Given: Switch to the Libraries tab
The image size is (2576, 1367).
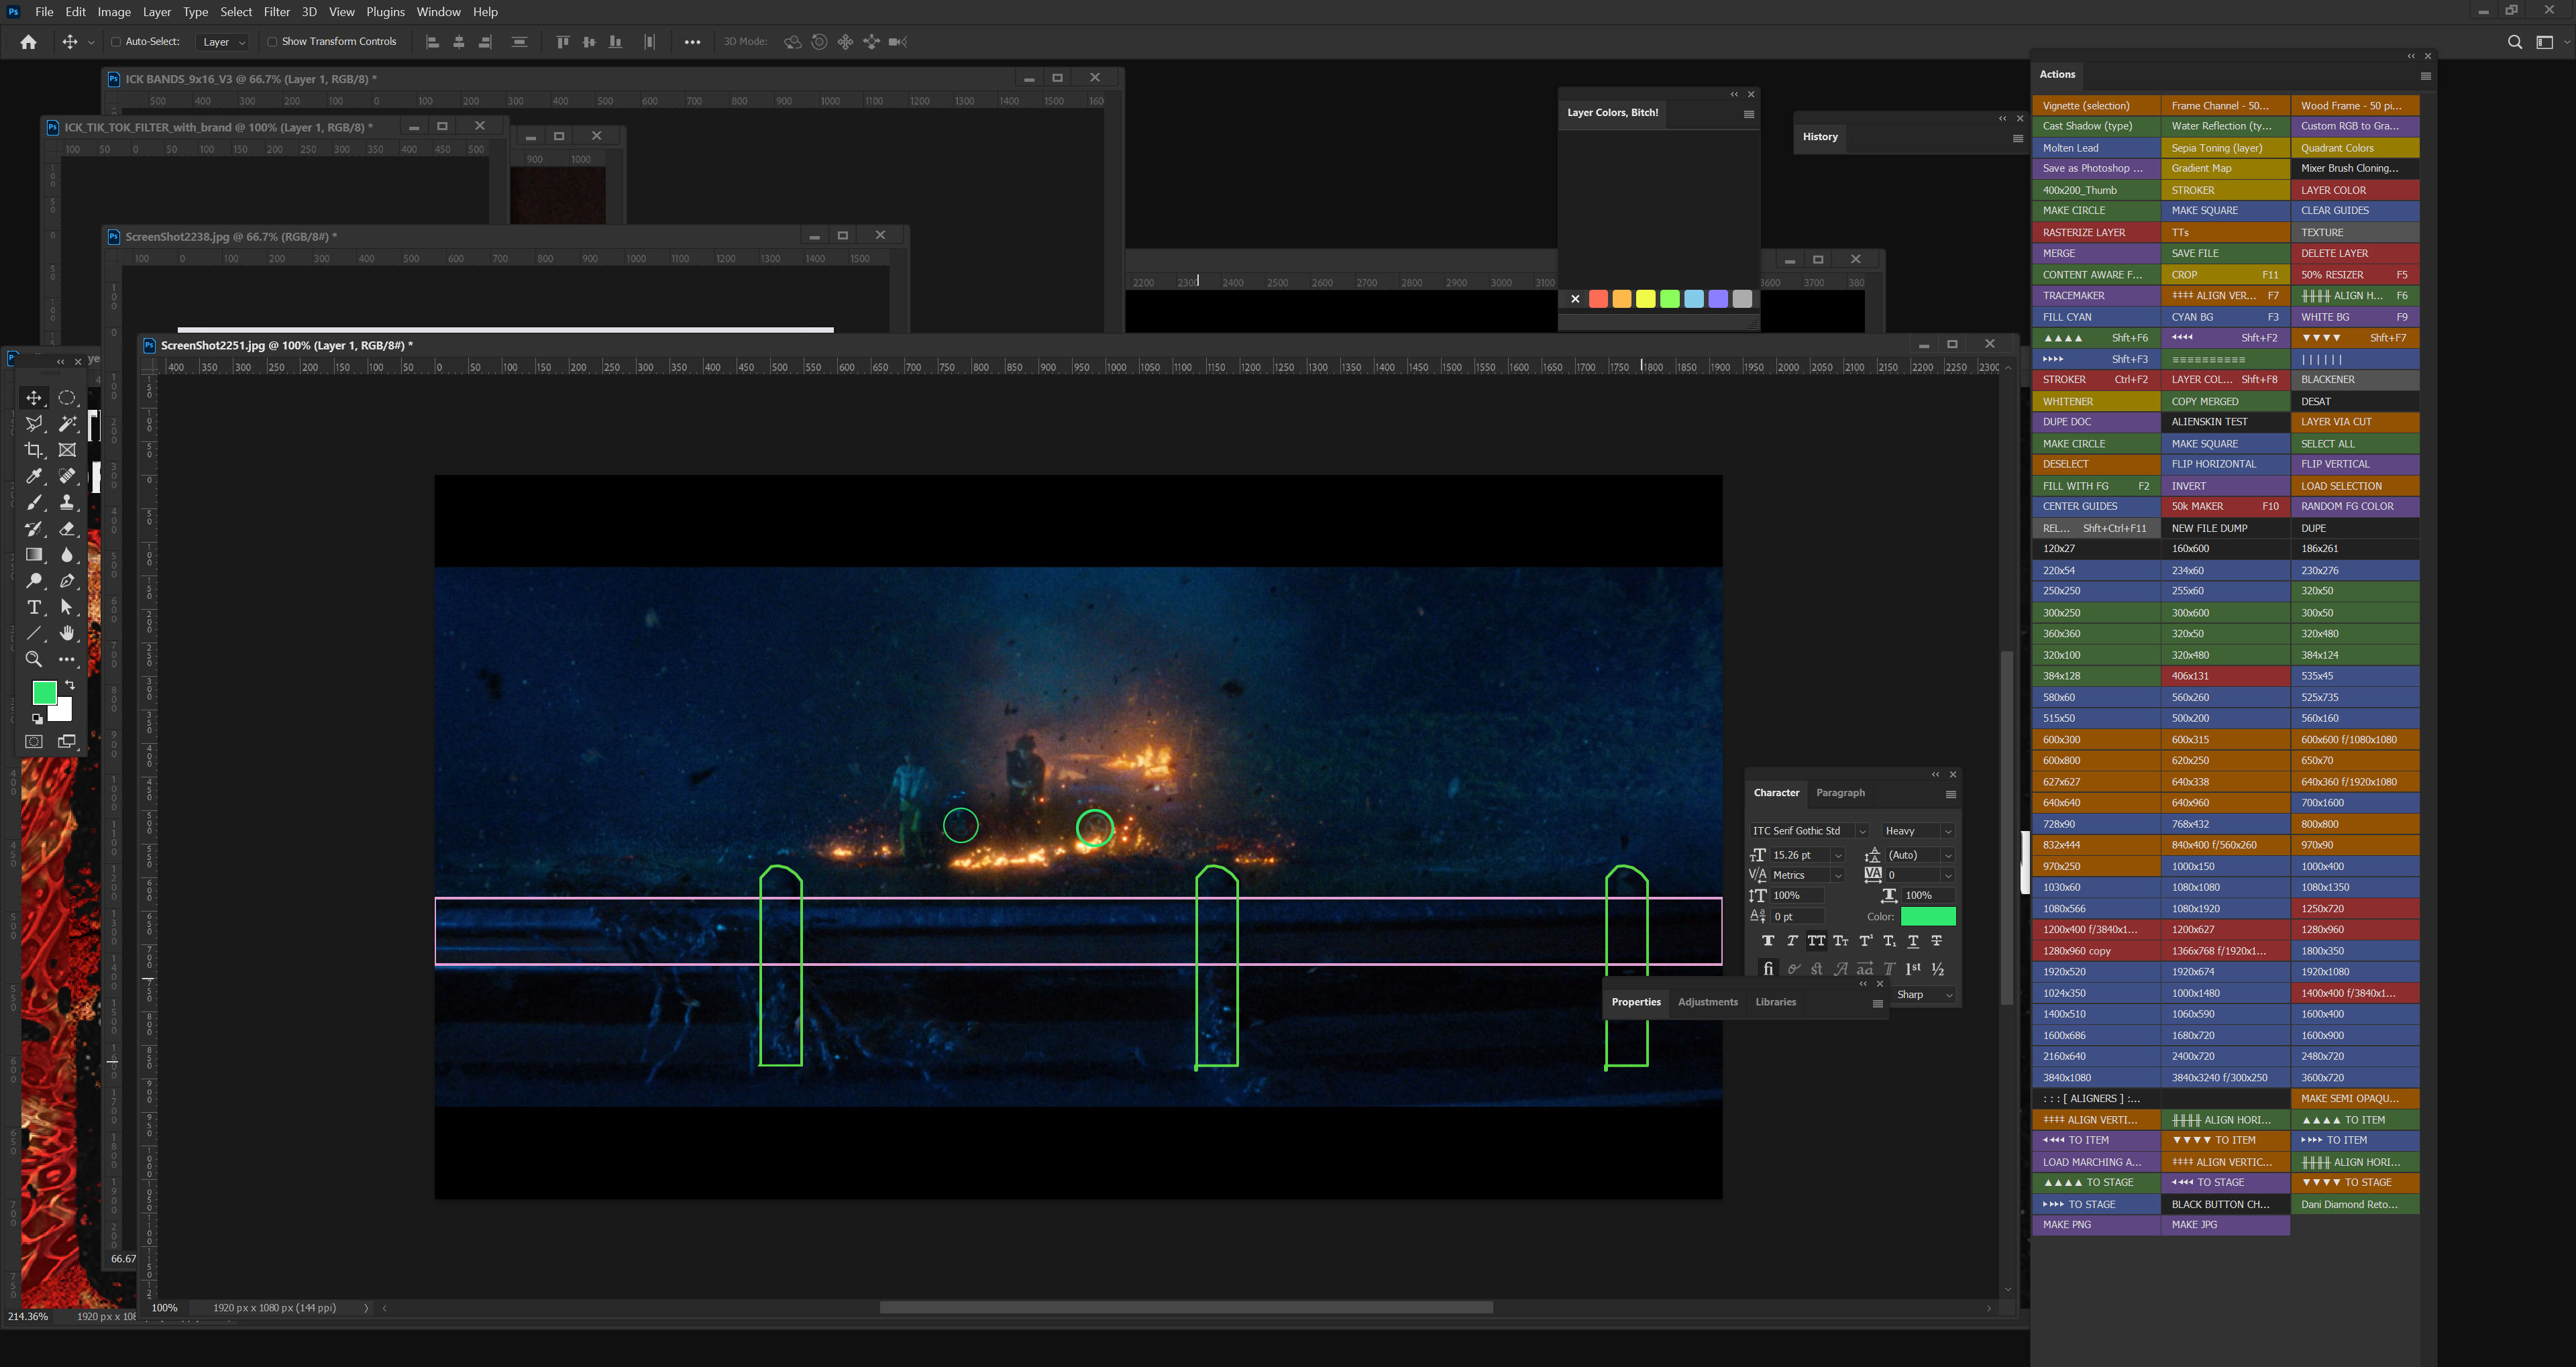Looking at the screenshot, I should (1775, 1002).
